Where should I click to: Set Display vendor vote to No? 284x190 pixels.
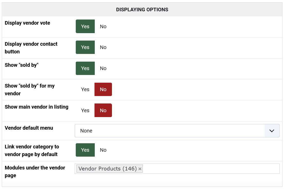[103, 26]
